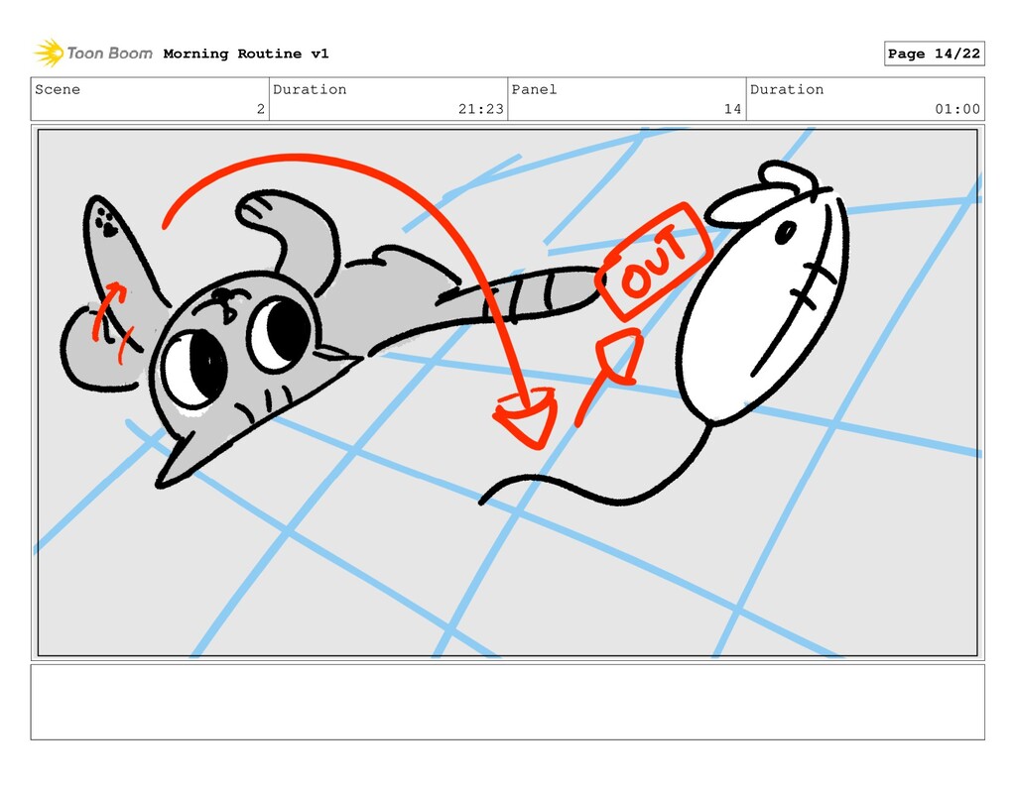Image resolution: width=1016 pixels, height=786 pixels.
Task: Click the scene duration value '21:23'
Action: coord(481,109)
